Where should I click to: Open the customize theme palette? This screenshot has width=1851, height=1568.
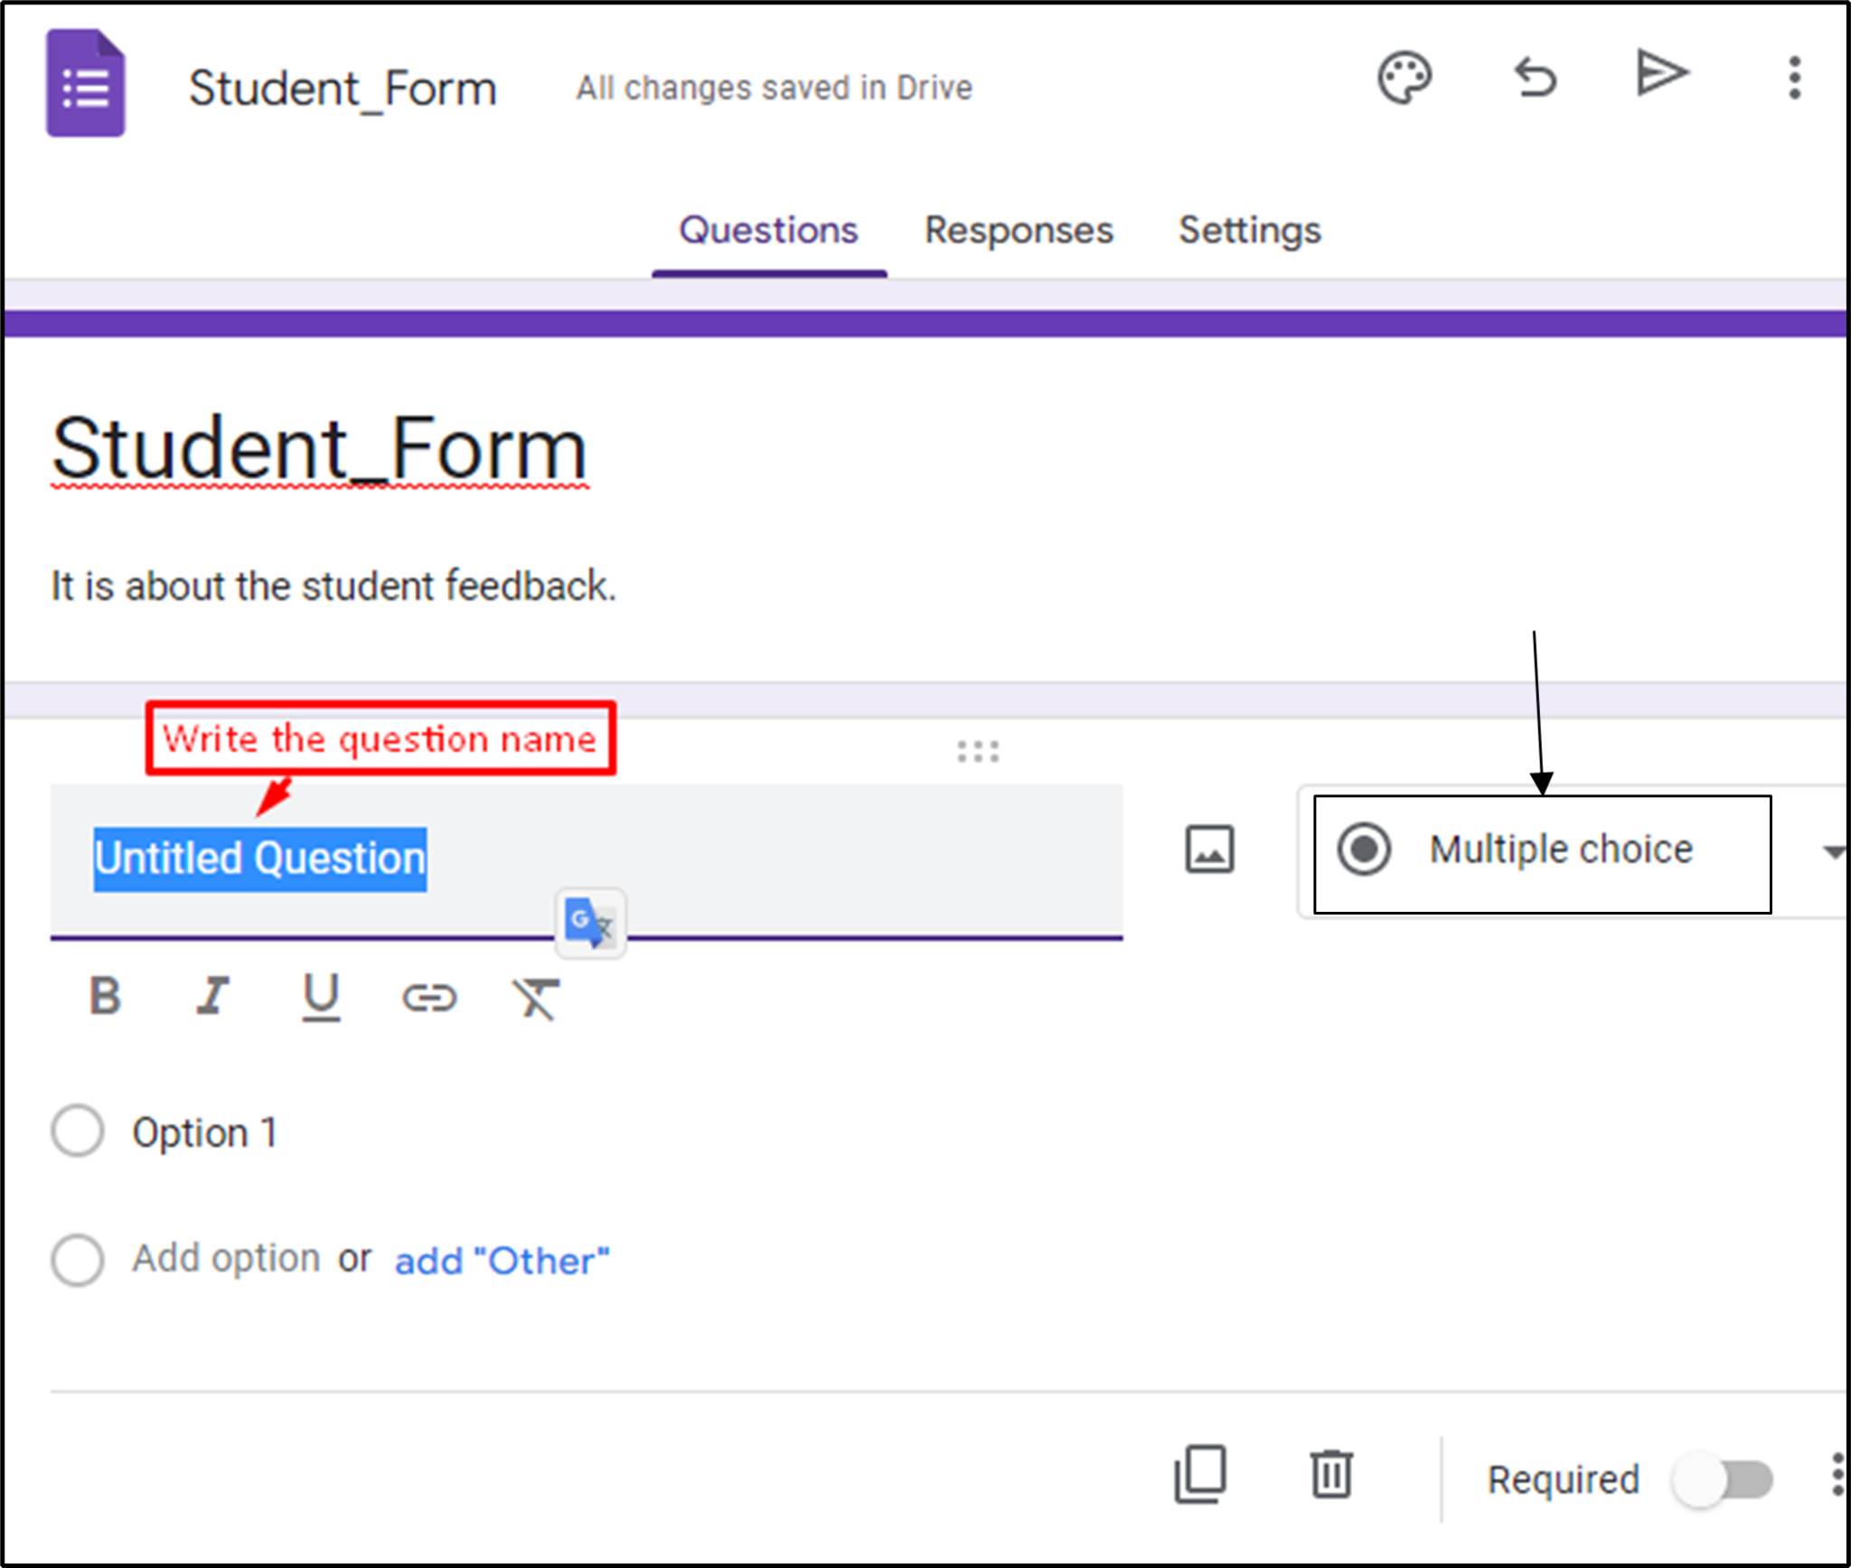1404,78
